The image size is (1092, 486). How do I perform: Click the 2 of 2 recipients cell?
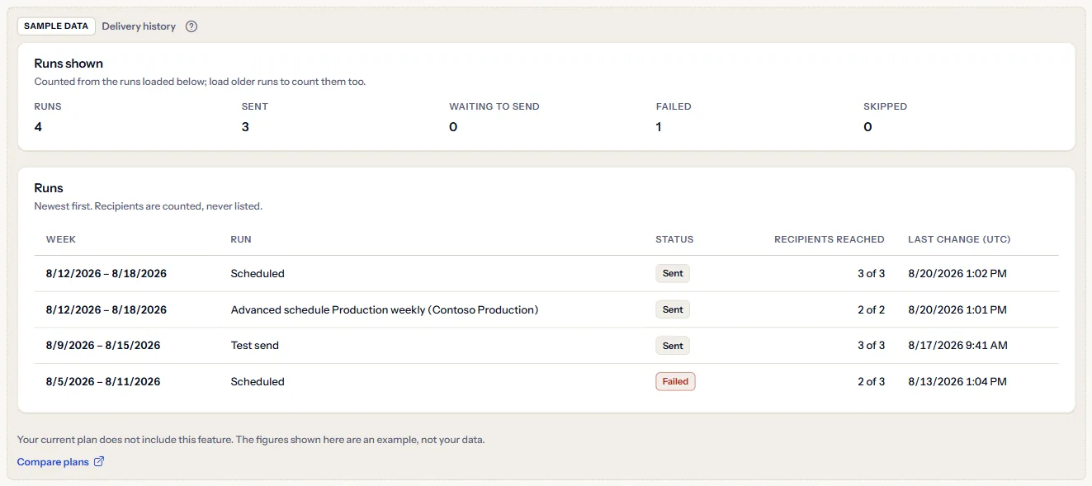click(x=871, y=309)
